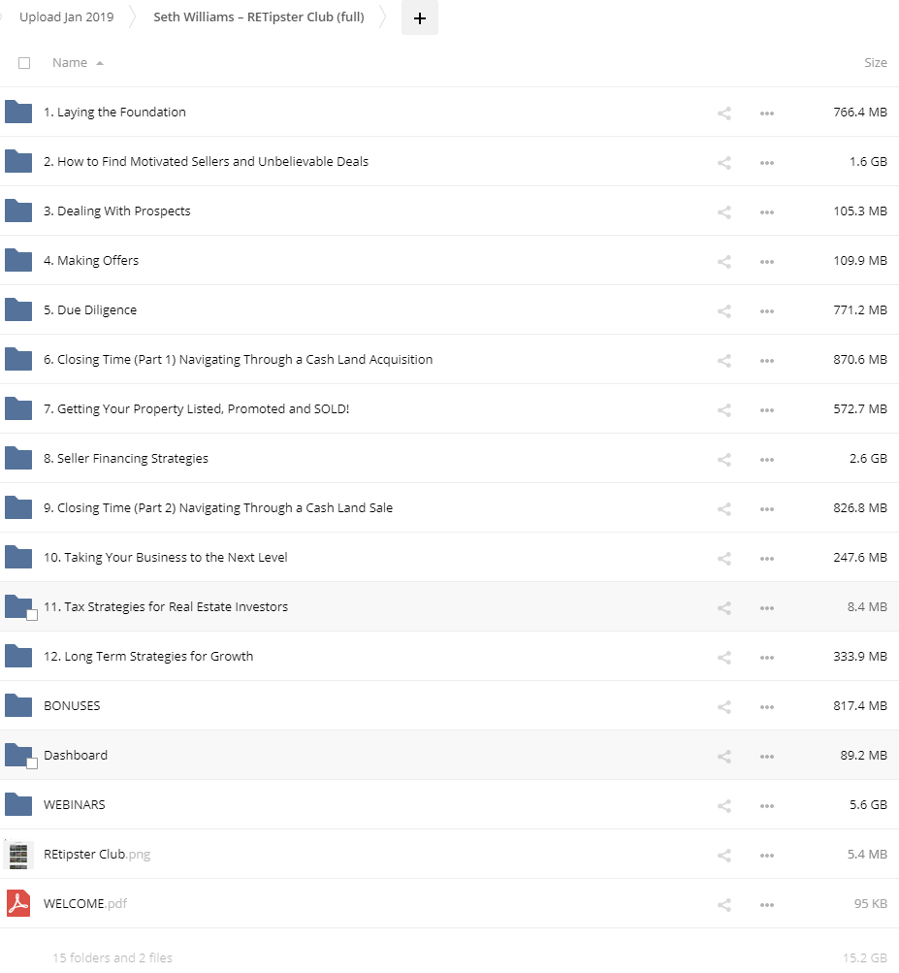Click share icon for Laying the Foundation
The width and height of the screenshot is (899, 973).
point(723,113)
